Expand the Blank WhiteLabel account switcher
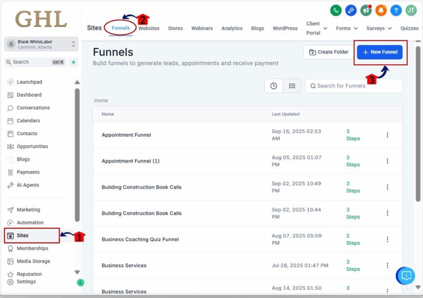The height and width of the screenshot is (298, 423). coord(74,44)
